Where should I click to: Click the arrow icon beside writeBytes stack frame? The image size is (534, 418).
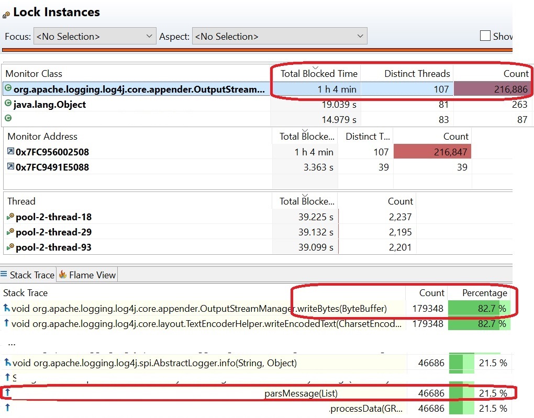point(7,309)
